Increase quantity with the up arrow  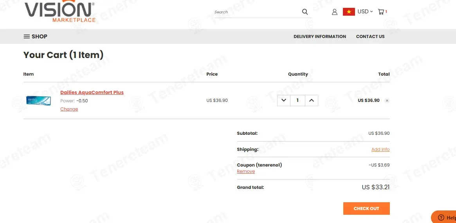tap(312, 100)
